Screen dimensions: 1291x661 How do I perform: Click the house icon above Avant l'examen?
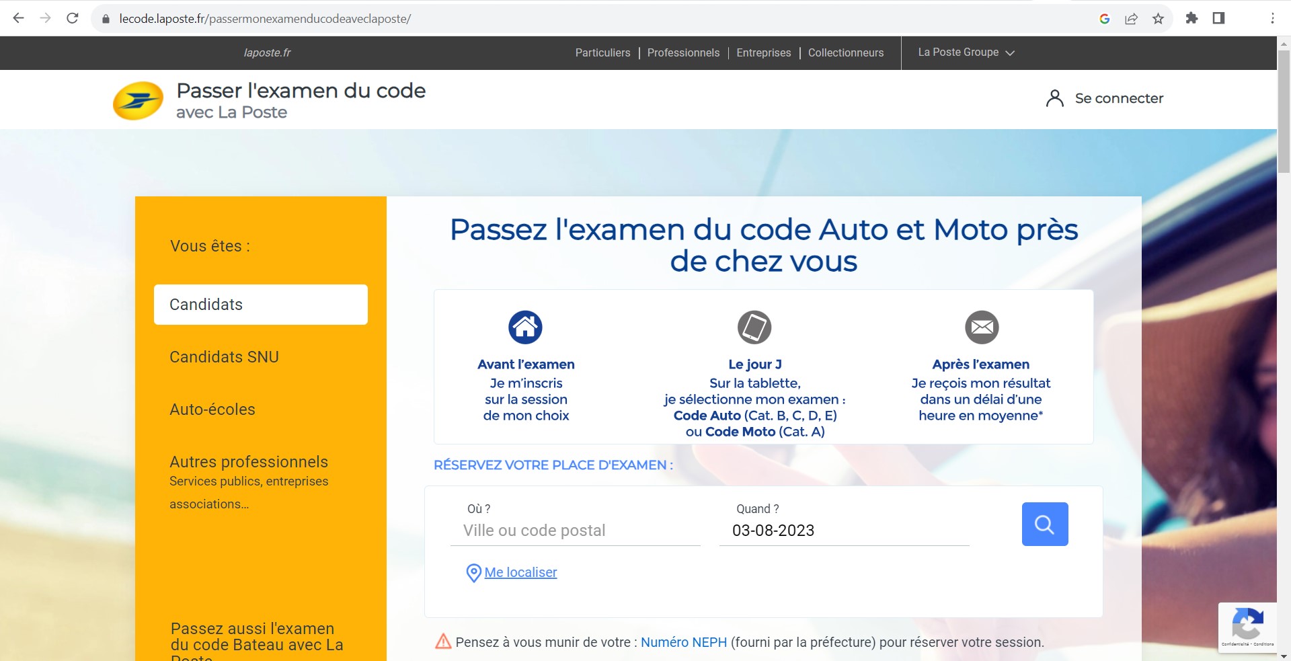(x=525, y=327)
